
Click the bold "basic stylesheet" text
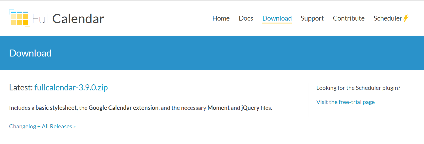point(56,108)
